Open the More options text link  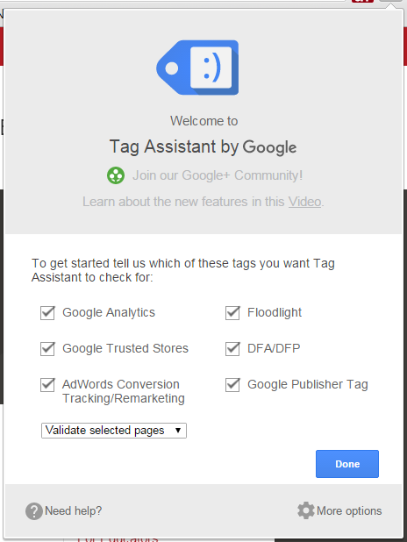click(x=349, y=511)
